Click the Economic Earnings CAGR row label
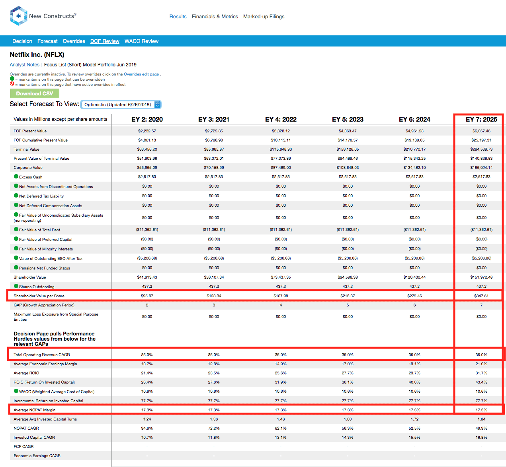This screenshot has height=467, width=506. coord(37,456)
